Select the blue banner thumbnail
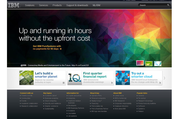Screen dimensions: 179x119 click(158, 63)
